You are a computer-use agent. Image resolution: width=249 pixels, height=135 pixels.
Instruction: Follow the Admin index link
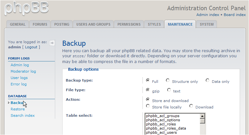tap(208, 15)
